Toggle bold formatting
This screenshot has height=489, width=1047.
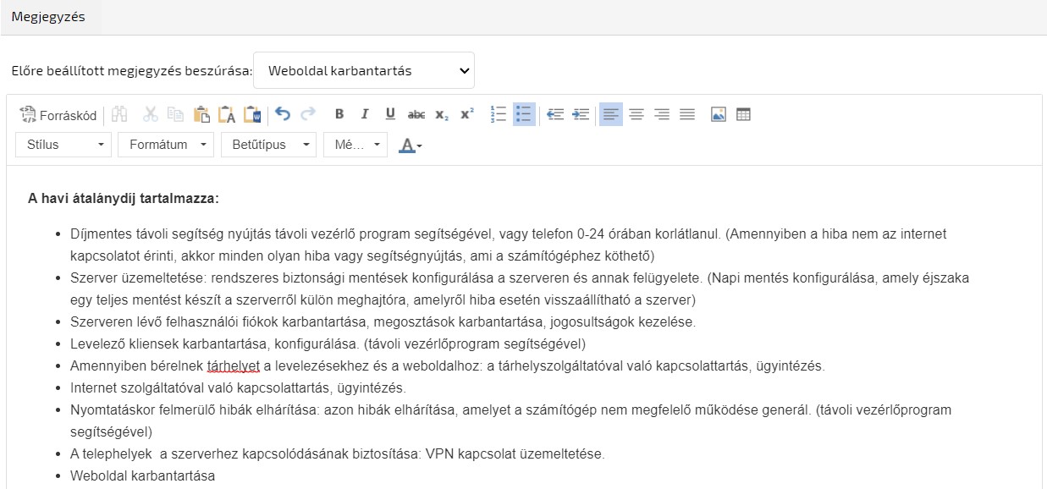(x=339, y=114)
